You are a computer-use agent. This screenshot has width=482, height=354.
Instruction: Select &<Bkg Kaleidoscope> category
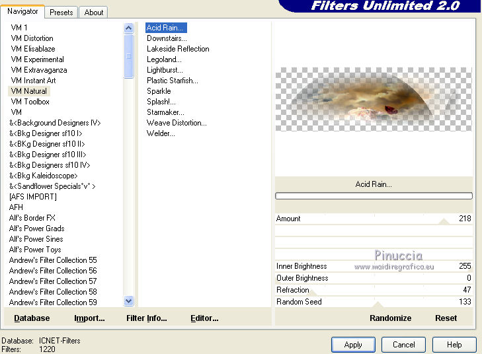pyautogui.click(x=43, y=176)
